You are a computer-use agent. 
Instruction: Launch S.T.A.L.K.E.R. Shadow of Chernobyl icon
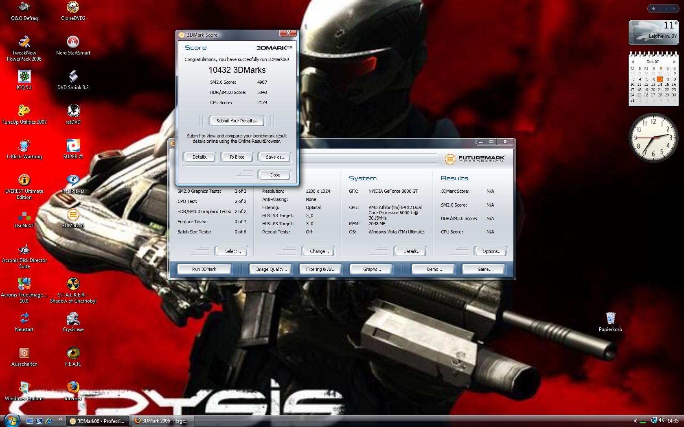(x=73, y=291)
